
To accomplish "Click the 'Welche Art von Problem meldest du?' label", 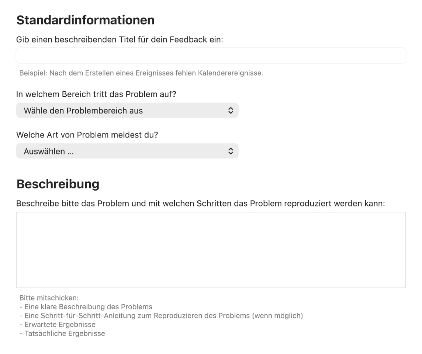I will (87, 135).
